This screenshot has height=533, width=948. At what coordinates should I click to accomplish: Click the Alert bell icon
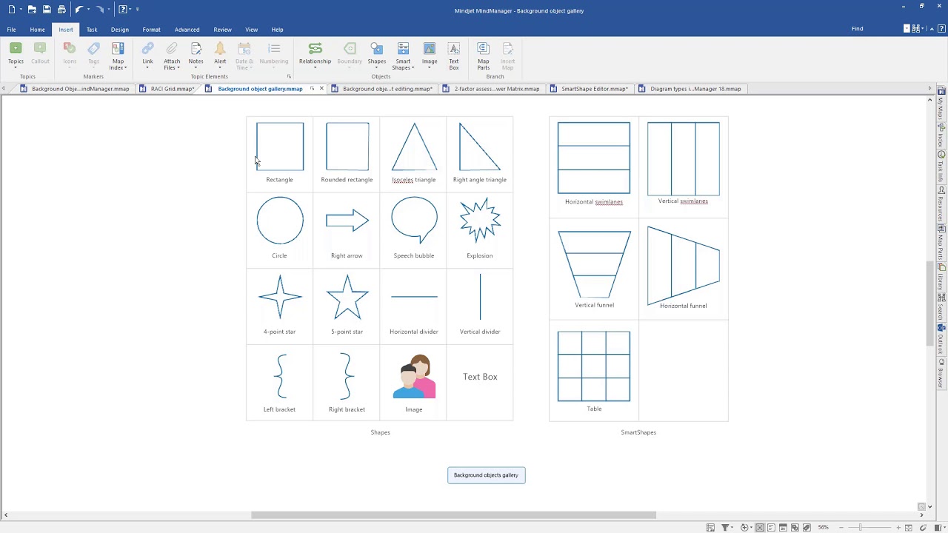tap(220, 49)
